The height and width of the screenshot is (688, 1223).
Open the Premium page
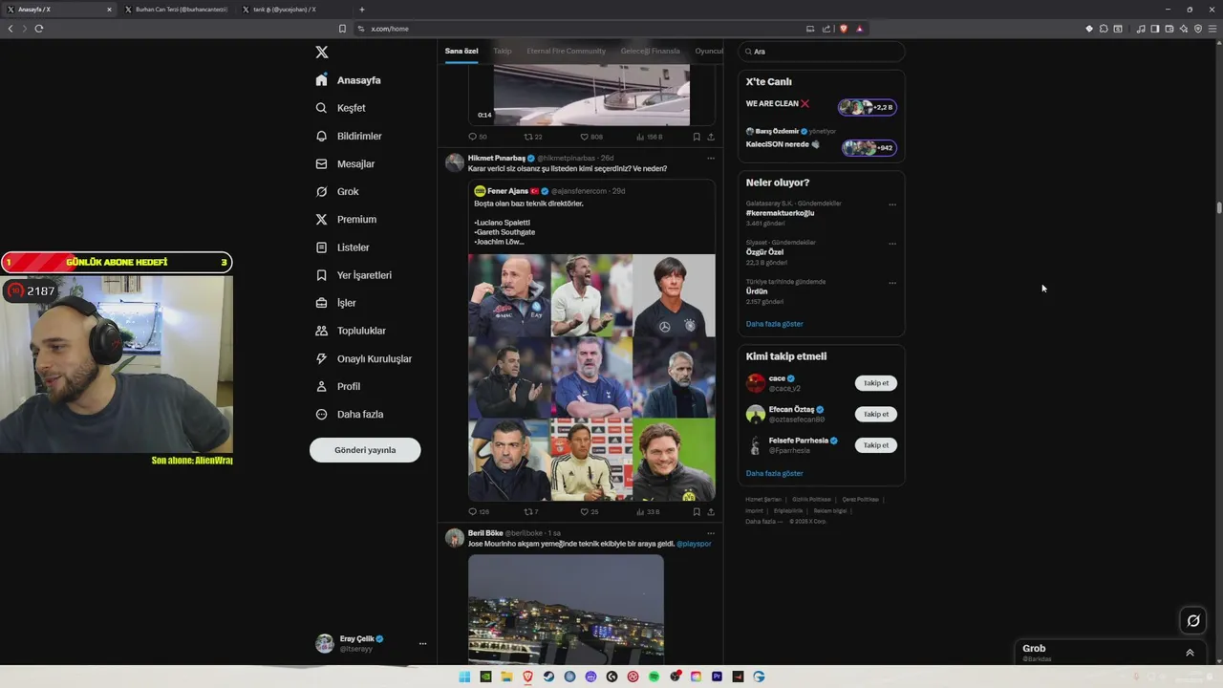(346, 219)
